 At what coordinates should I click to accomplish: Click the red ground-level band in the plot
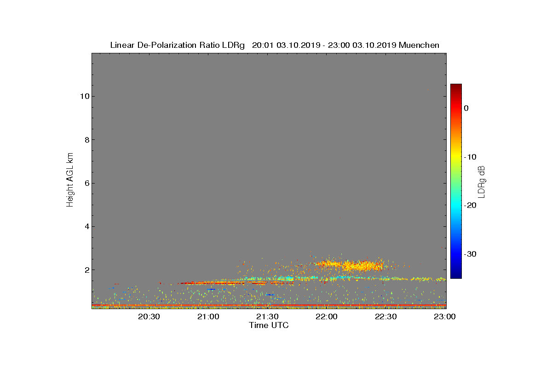coord(269,305)
